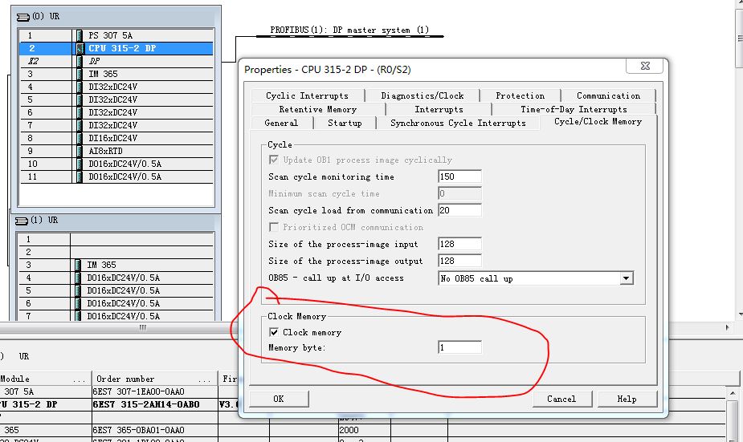
Task: Close the Properties dialog with the X button
Action: [x=645, y=66]
